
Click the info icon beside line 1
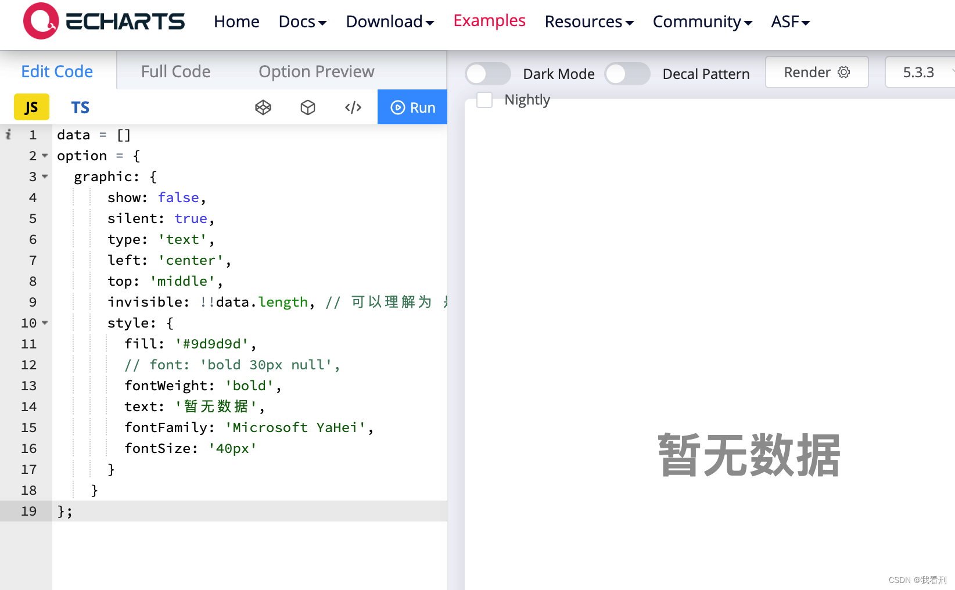coord(8,134)
